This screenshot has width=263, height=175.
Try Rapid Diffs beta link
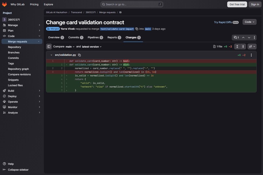pyautogui.click(x=226, y=22)
